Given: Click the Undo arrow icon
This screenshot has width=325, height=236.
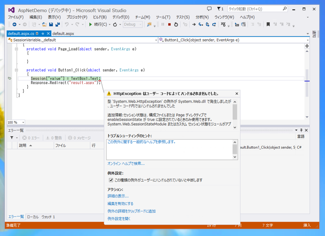Looking at the screenshot, I should coord(66,24).
